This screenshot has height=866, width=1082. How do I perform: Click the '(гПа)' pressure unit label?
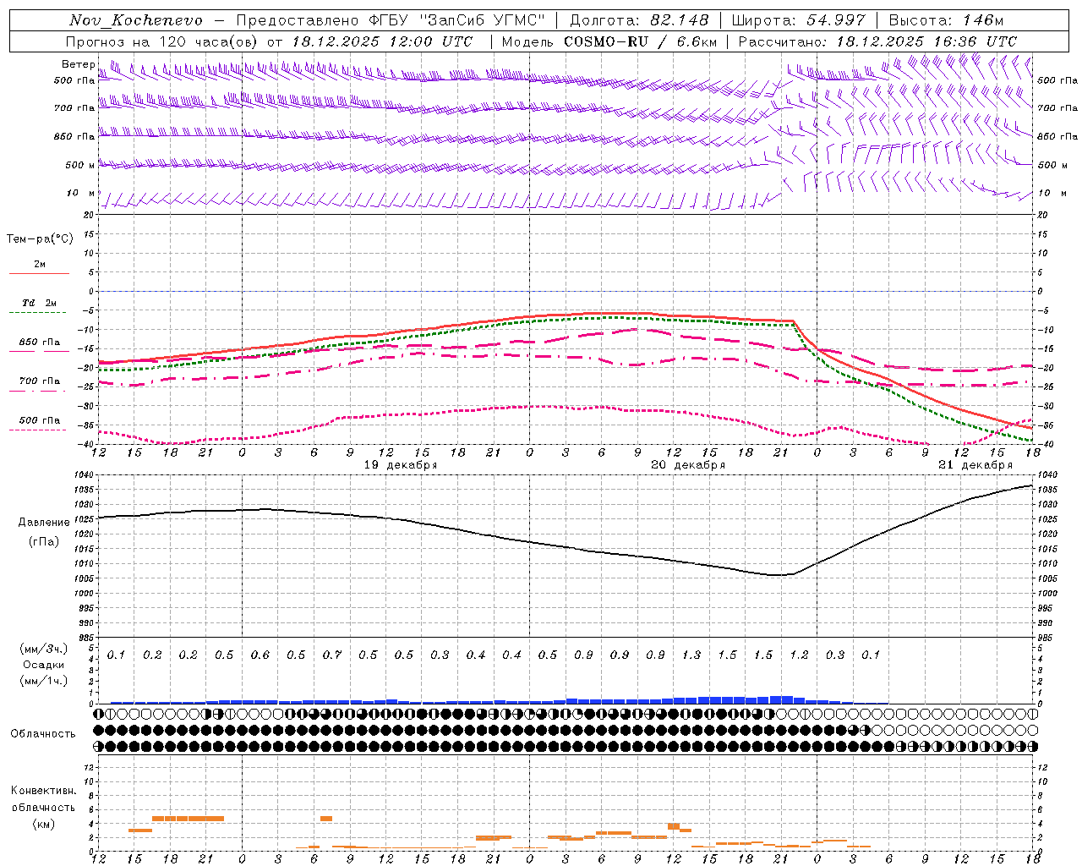click(44, 541)
